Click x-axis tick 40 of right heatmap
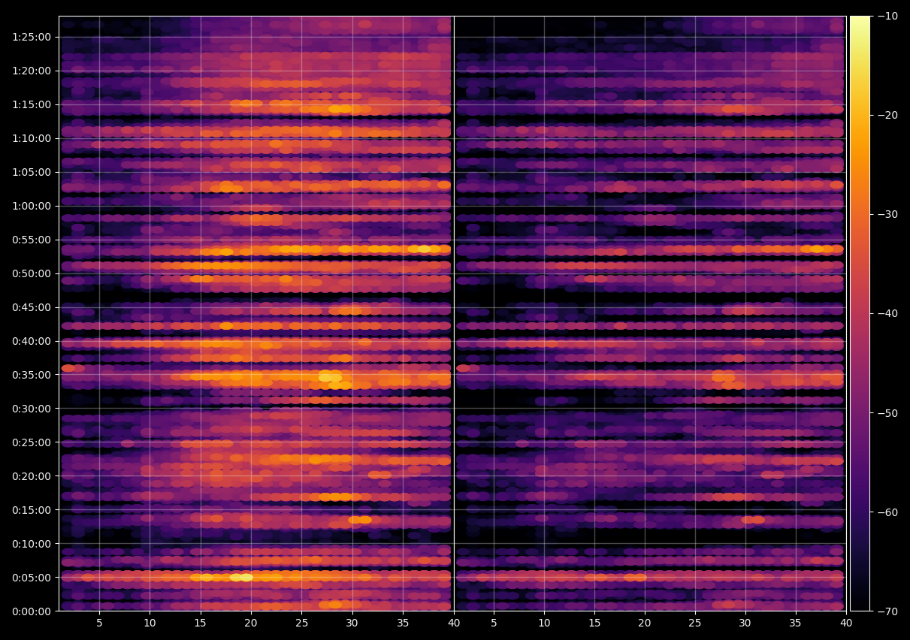Screen dimensions: 910x640 pos(846,623)
